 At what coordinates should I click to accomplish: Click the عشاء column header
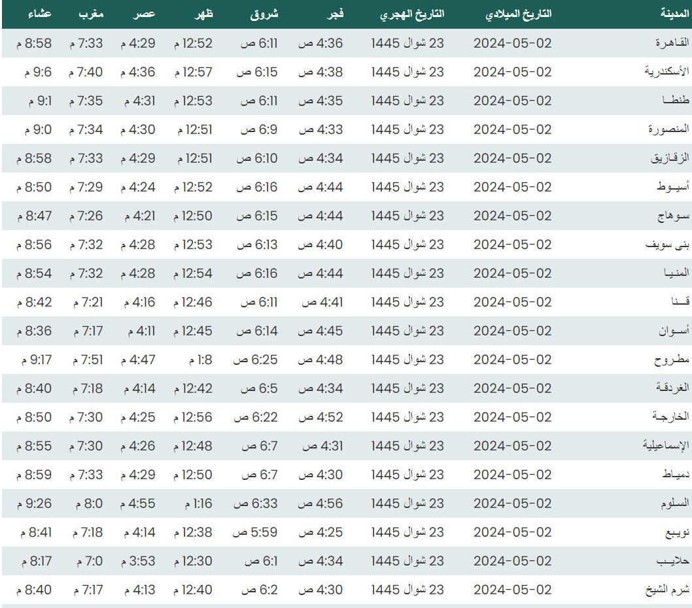tap(40, 14)
